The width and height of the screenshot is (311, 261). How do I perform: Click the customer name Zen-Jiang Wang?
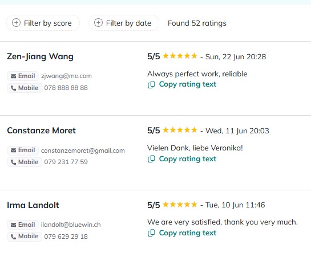pyautogui.click(x=41, y=56)
